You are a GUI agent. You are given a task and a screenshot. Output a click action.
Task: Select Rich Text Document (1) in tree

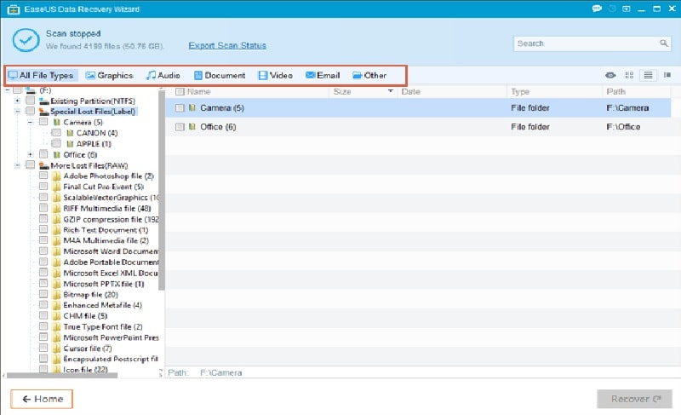(106, 230)
